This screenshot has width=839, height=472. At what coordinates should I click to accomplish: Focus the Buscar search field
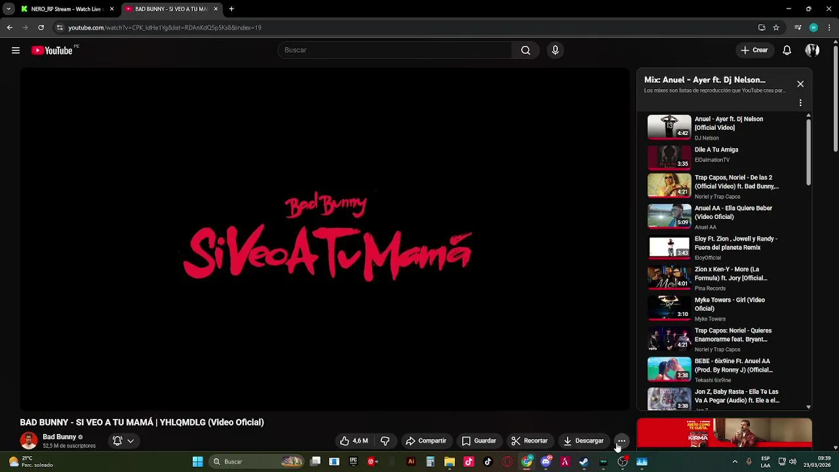point(395,50)
